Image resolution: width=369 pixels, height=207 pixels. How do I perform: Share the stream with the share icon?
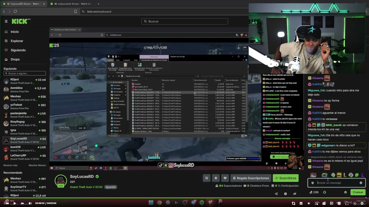tap(276, 194)
